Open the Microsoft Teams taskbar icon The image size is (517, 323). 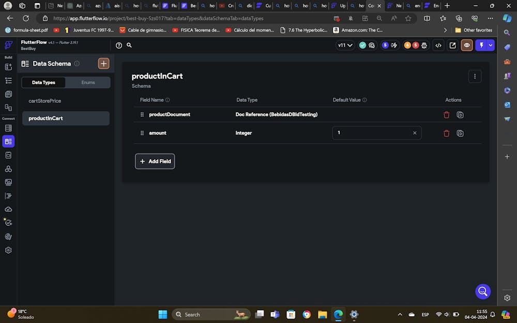coord(275,314)
